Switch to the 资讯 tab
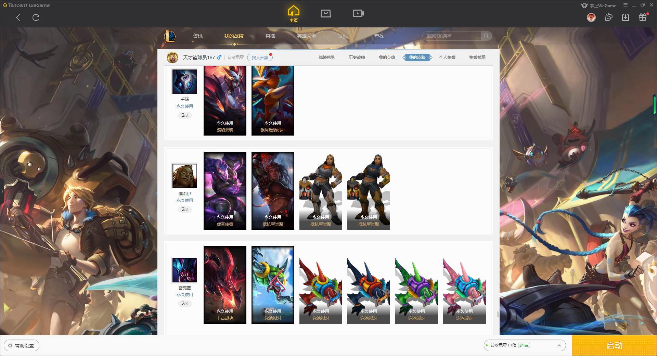 pos(198,36)
